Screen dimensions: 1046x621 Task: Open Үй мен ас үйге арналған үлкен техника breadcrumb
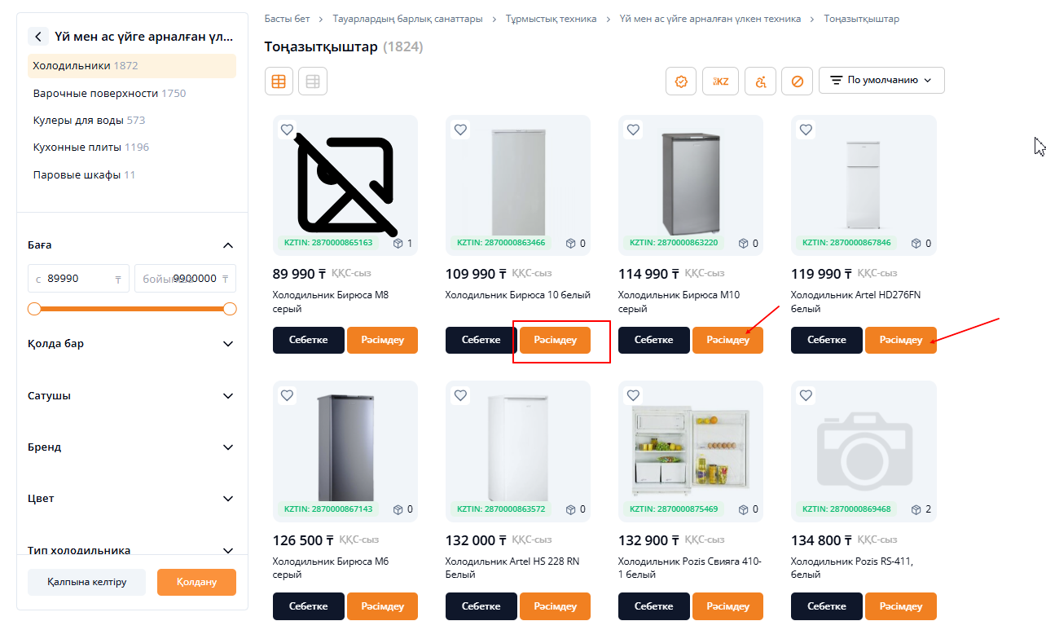(x=710, y=19)
